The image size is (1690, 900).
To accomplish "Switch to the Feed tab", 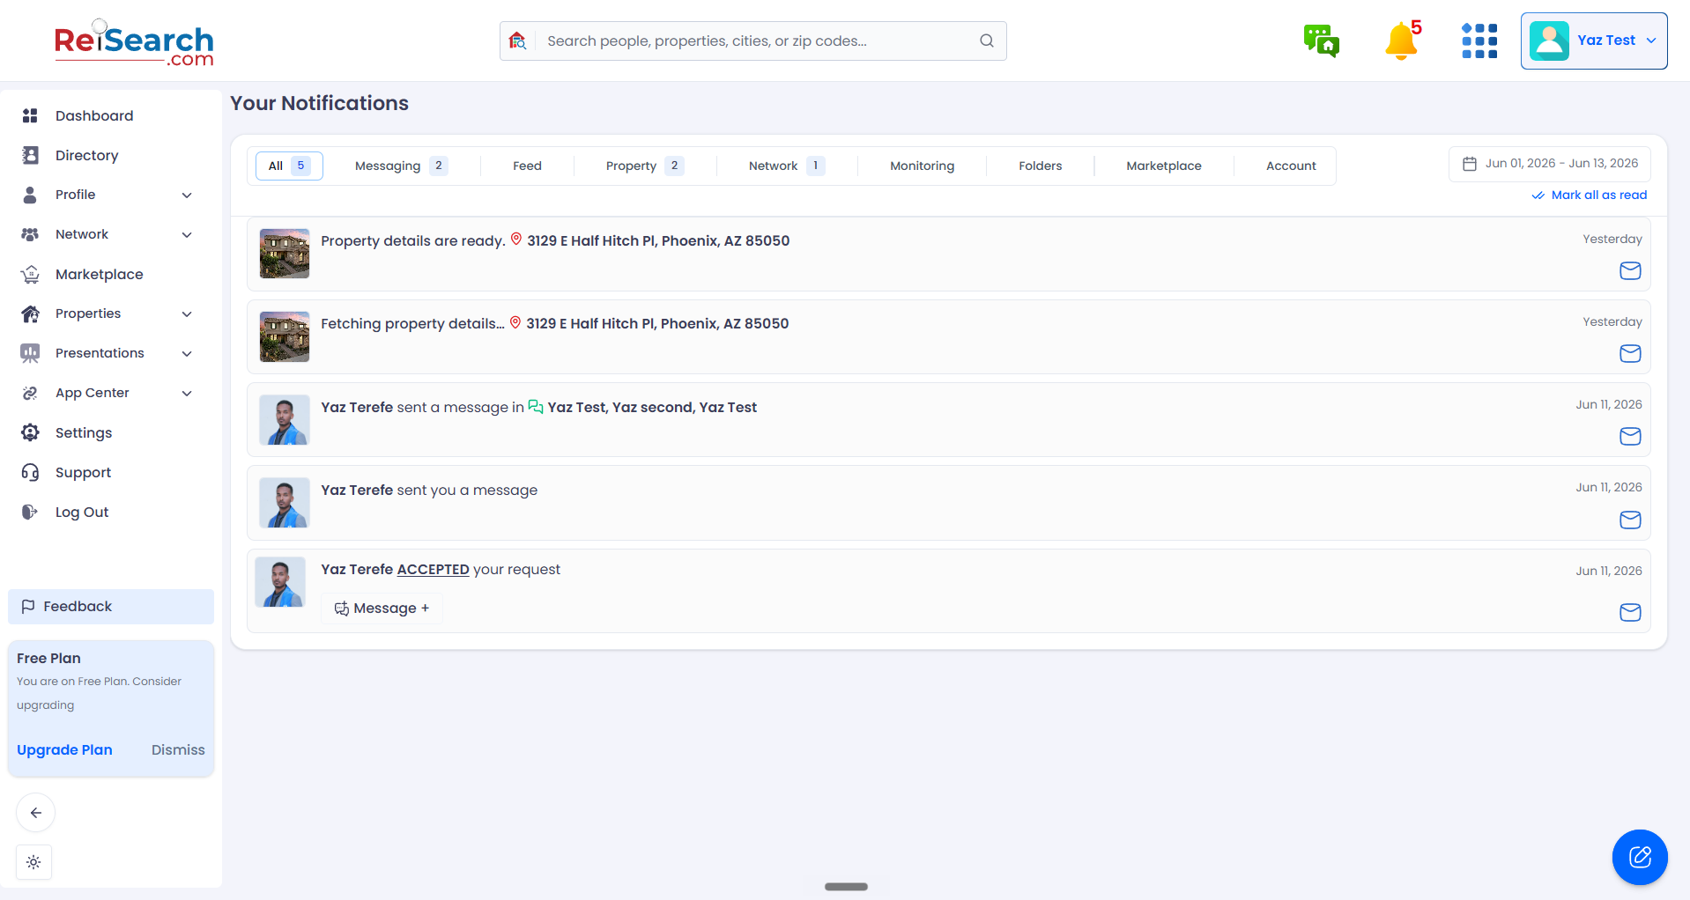I will 527,166.
